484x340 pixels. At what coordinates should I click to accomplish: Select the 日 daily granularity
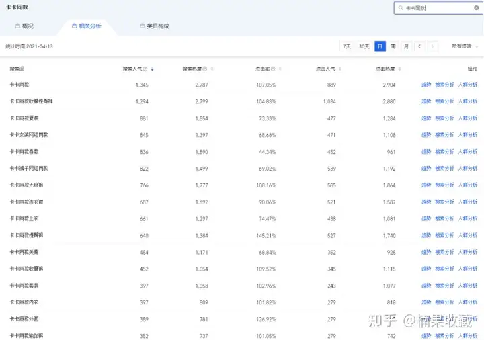(380, 46)
